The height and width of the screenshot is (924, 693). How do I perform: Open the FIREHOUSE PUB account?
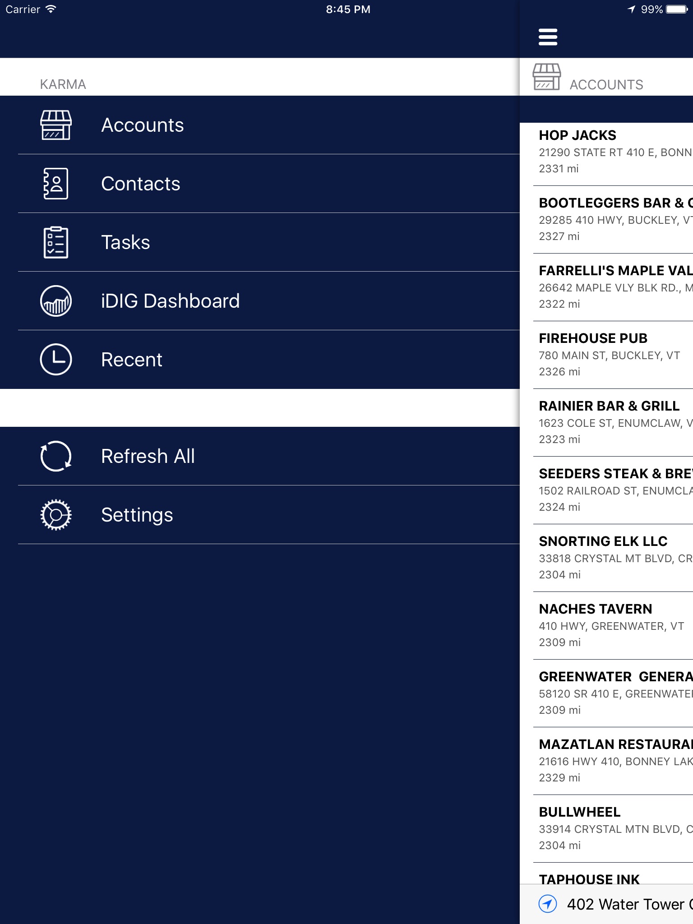click(606, 355)
